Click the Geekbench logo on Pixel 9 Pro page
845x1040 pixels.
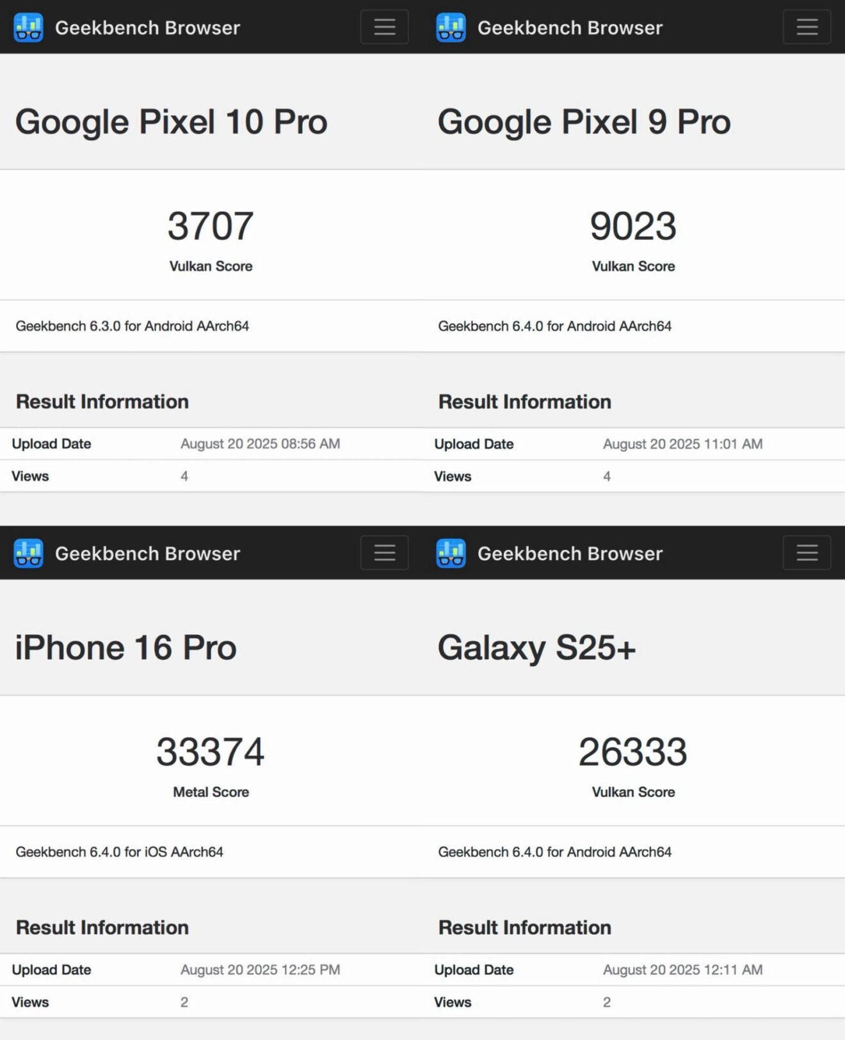tap(450, 27)
